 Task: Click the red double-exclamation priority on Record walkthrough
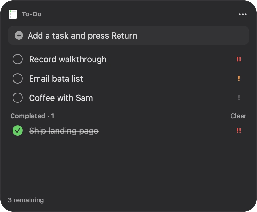coord(239,59)
